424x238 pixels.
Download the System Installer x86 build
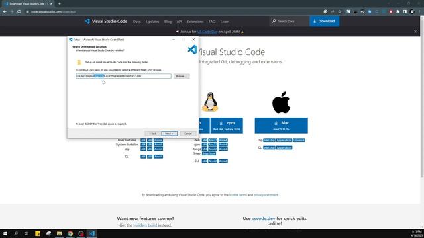pyautogui.click(x=150, y=145)
